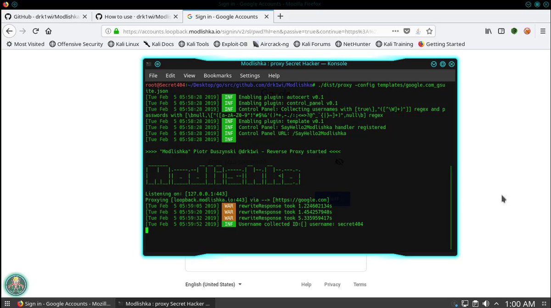This screenshot has width=551, height=308.
Task: Click the round avatar desktop widget
Action: coord(16,285)
